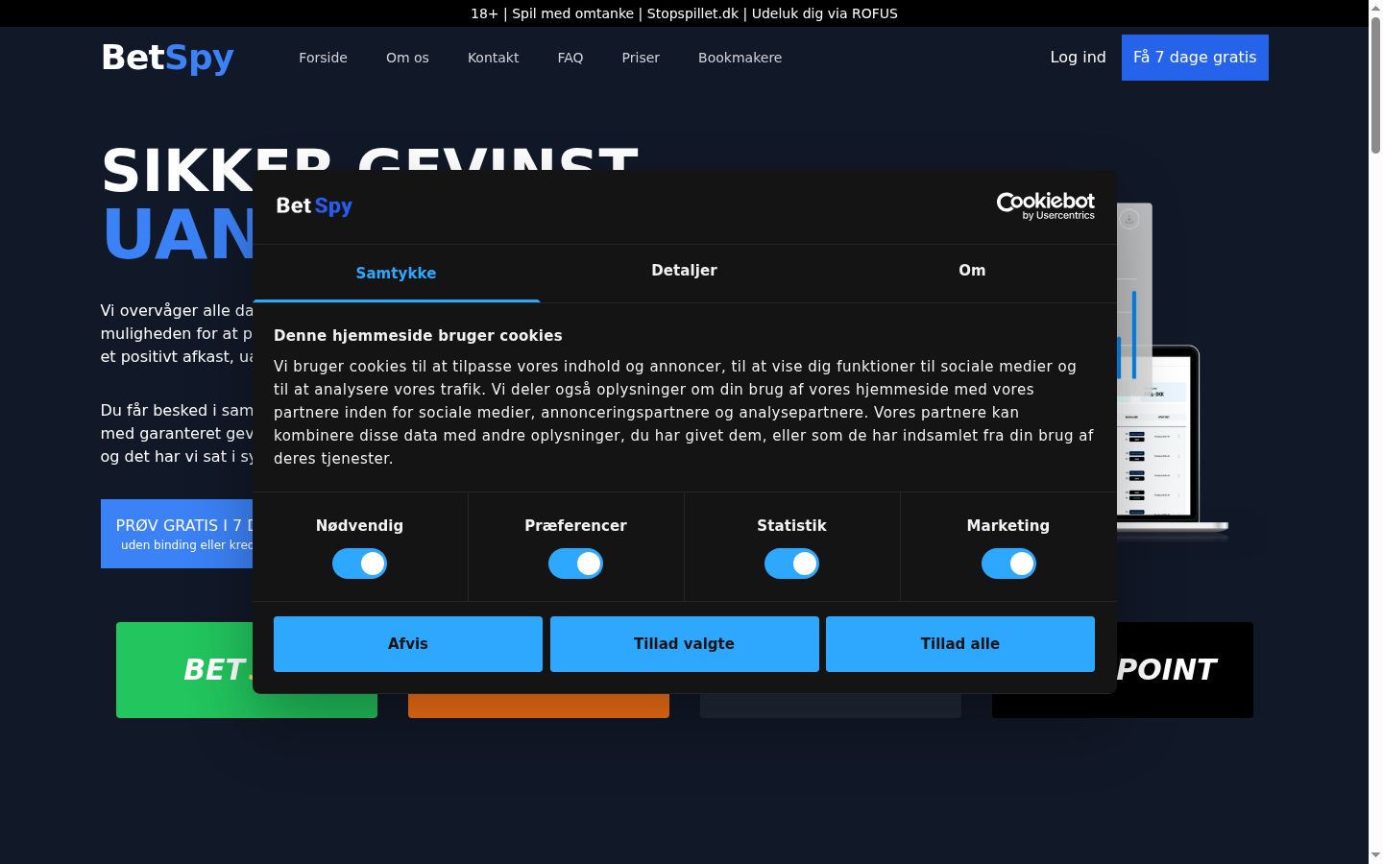1383x864 pixels.
Task: Click the scrollbar up arrow
Action: [1375, 8]
